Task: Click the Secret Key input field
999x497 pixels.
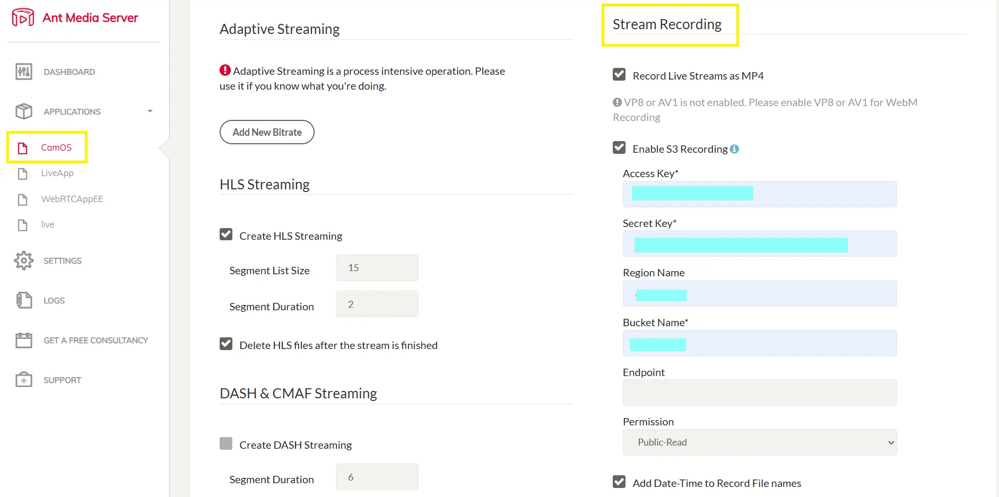Action: pos(760,243)
